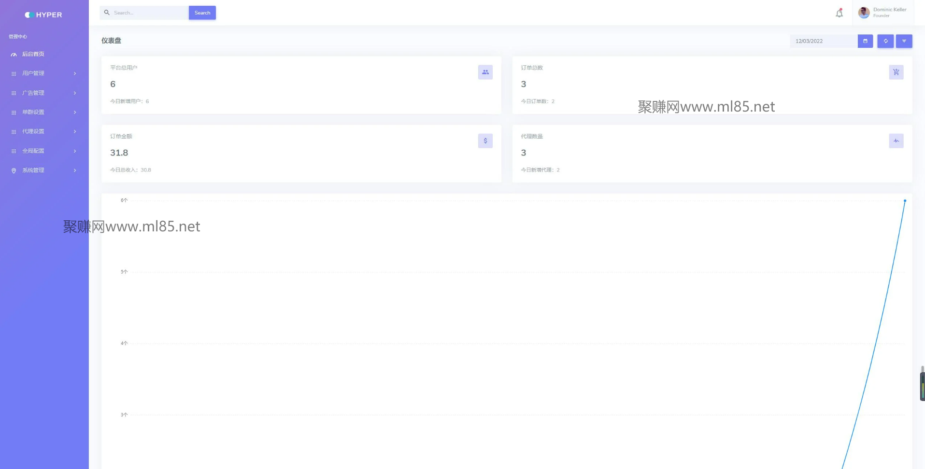Click the 今日新增代理: 2 text
The height and width of the screenshot is (469, 925).
coord(540,170)
